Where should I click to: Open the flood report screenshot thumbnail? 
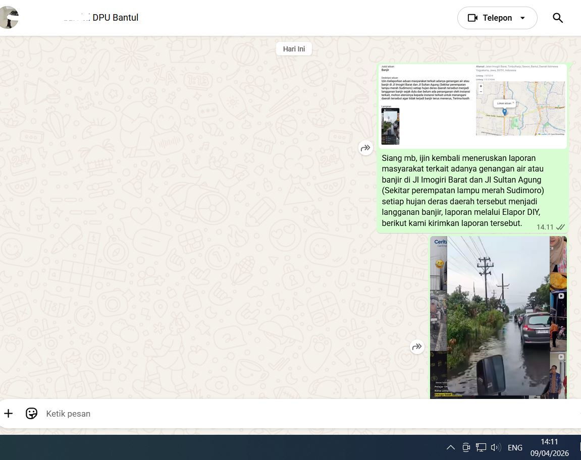(x=472, y=106)
